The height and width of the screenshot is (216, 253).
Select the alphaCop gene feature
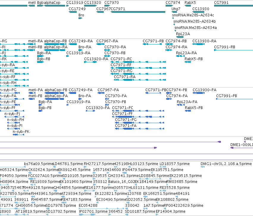click(54, 6)
